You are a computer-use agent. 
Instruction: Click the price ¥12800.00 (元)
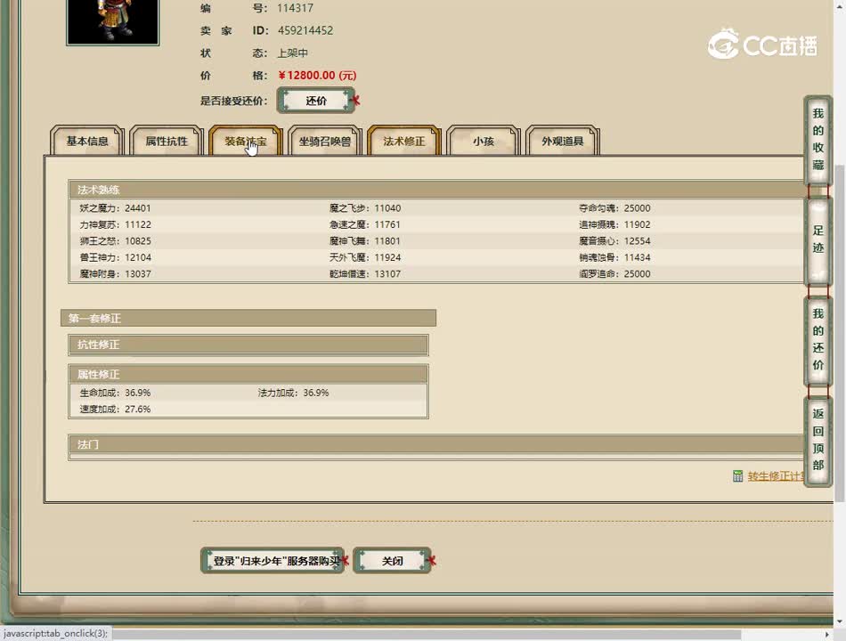tap(317, 75)
